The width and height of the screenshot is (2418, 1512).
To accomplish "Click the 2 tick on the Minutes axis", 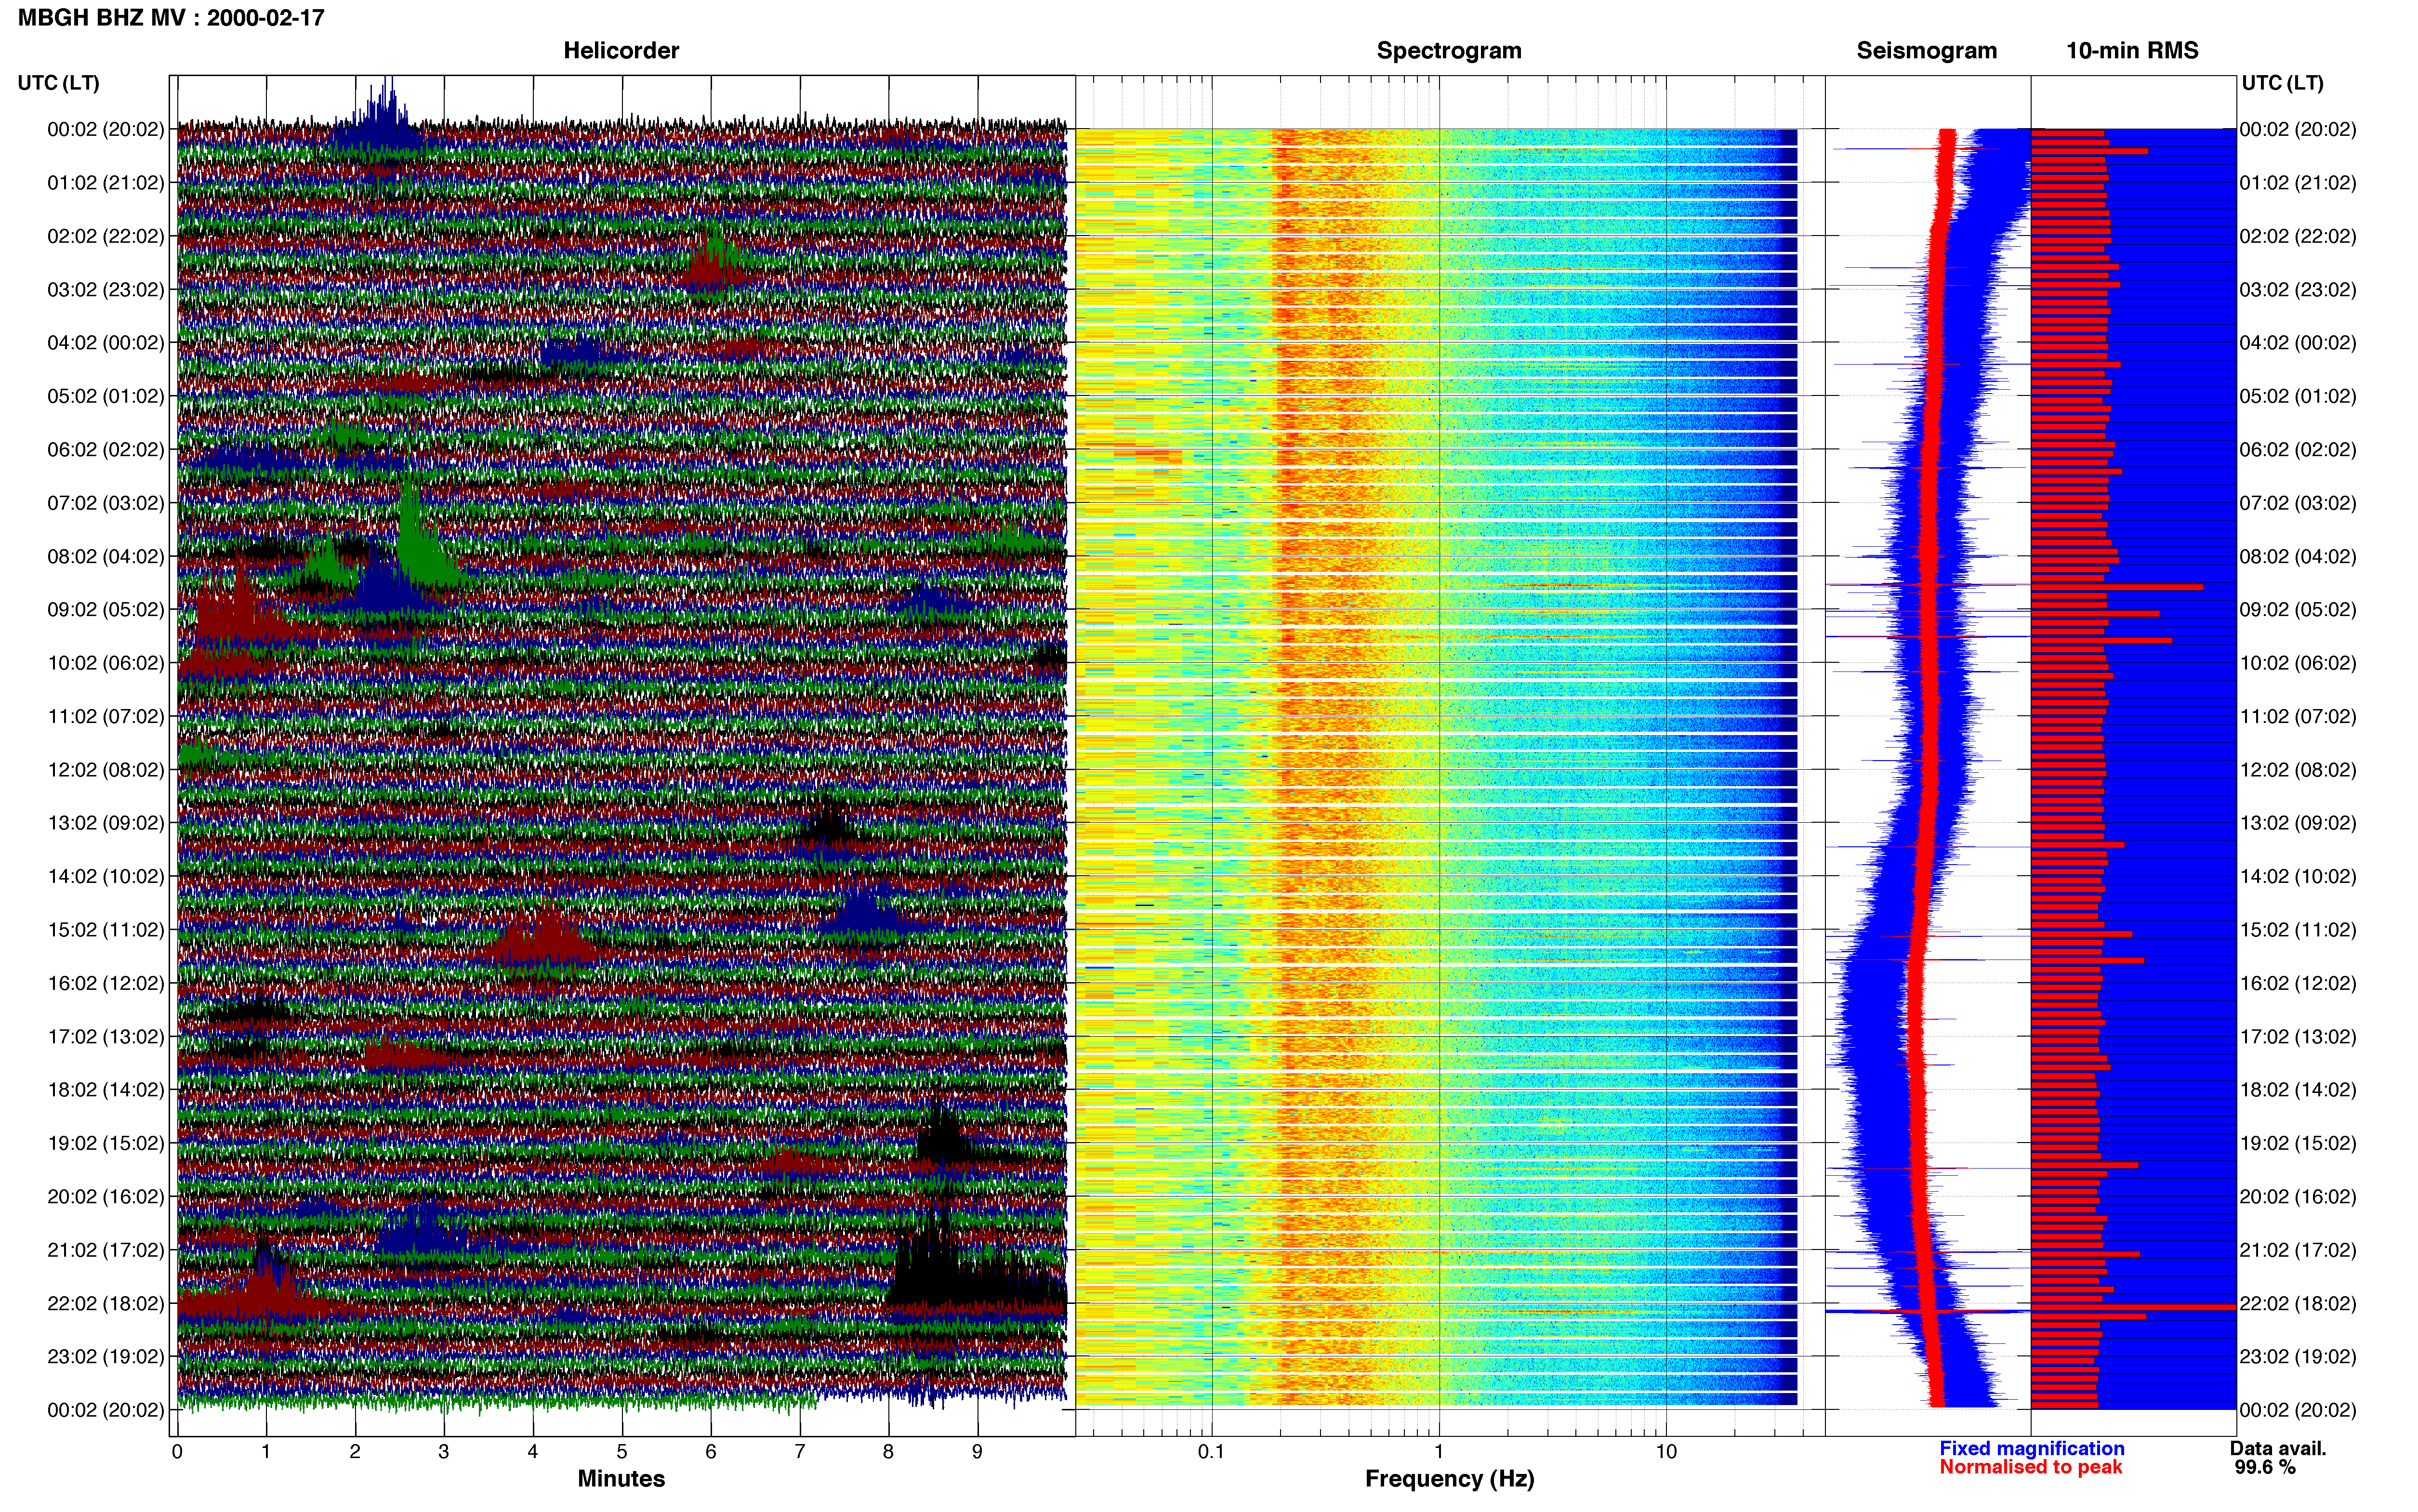I will click(x=355, y=1451).
